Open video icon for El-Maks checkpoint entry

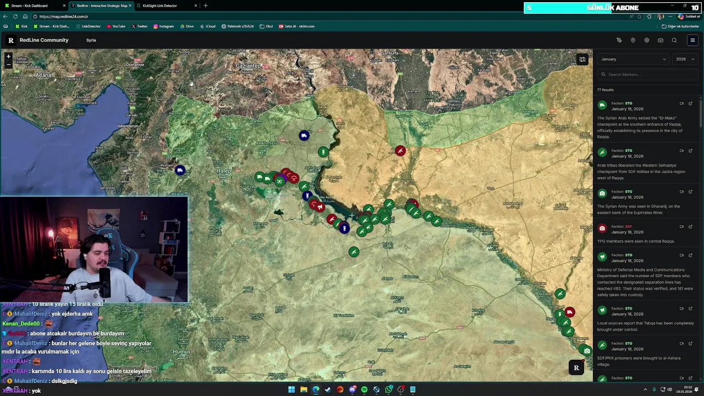click(681, 103)
